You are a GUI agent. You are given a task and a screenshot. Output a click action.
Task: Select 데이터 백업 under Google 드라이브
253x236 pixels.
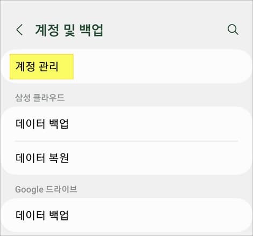[x=127, y=215]
